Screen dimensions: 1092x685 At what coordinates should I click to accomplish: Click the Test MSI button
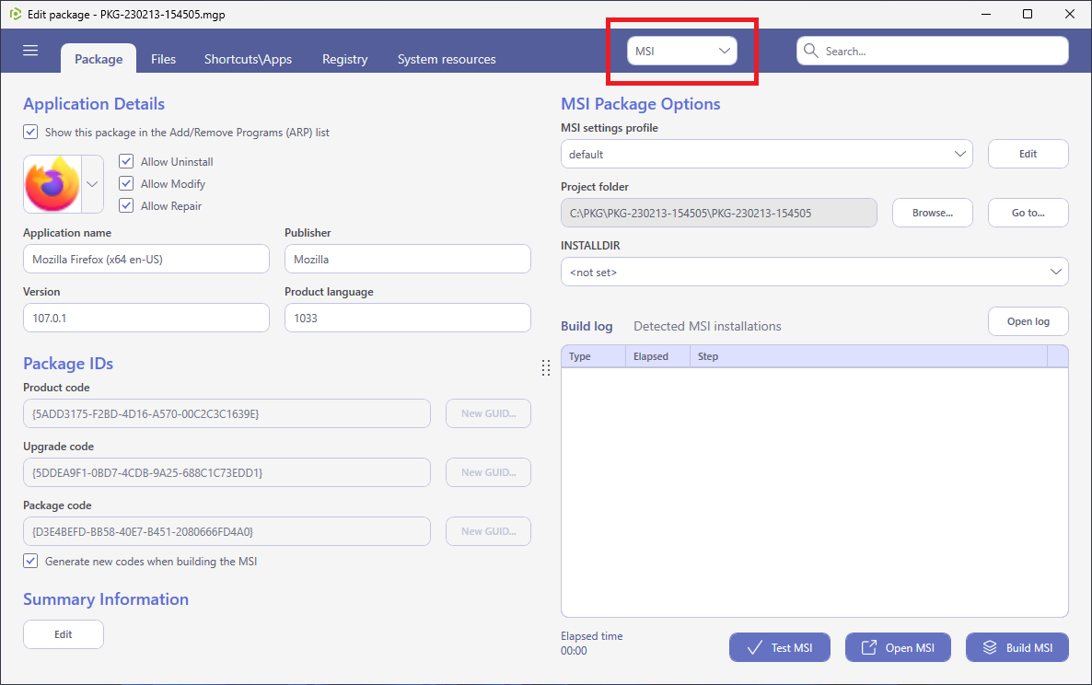click(x=780, y=647)
